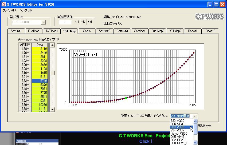Click the G.T WORKS title bar icon

click(3, 4)
